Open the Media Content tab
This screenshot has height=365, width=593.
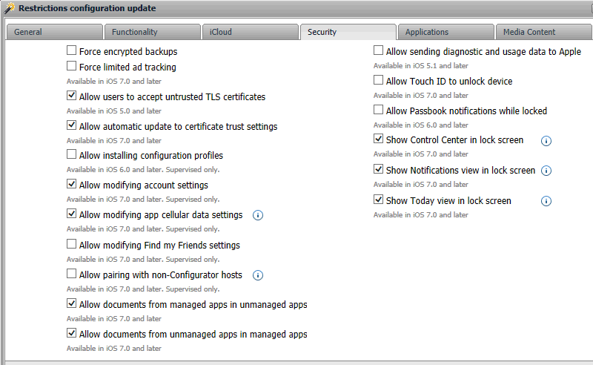pos(543,32)
